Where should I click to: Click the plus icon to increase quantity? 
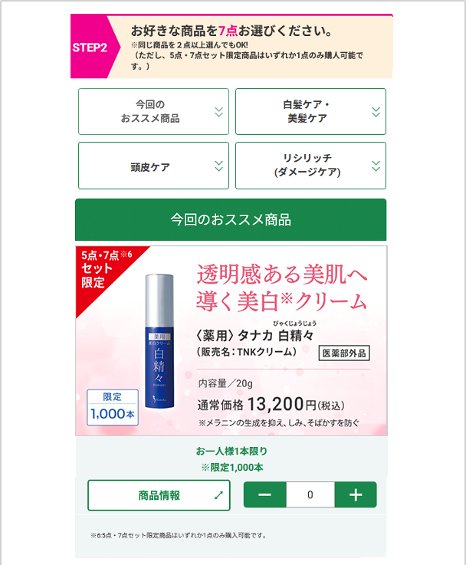point(356,494)
